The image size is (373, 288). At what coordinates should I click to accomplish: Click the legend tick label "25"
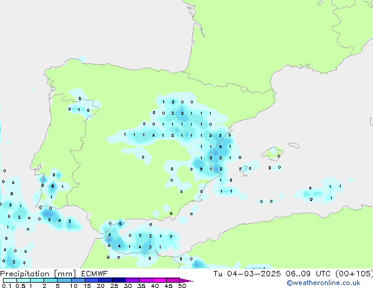point(114,286)
